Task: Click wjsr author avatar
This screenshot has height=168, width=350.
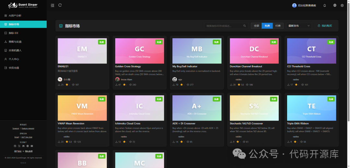Action: tap(175, 79)
